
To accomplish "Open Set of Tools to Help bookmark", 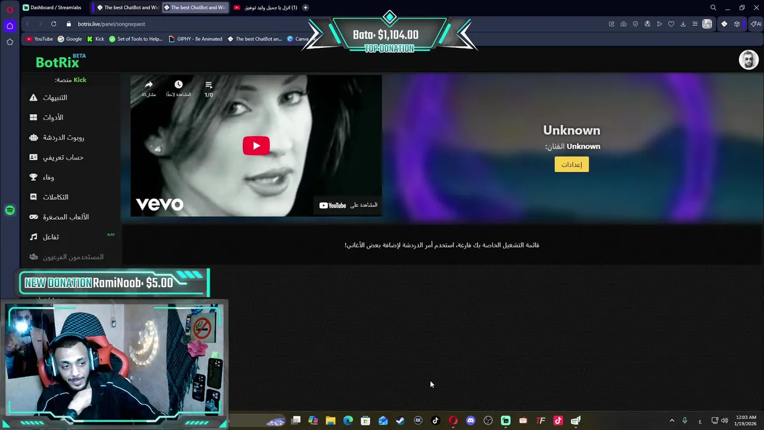I will click(135, 39).
